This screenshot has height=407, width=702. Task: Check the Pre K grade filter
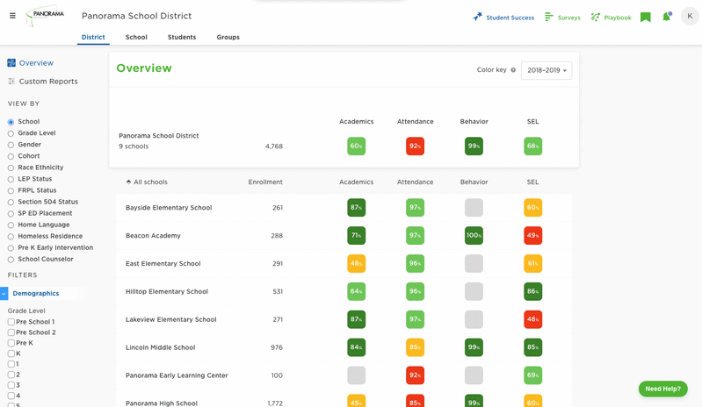pos(11,343)
